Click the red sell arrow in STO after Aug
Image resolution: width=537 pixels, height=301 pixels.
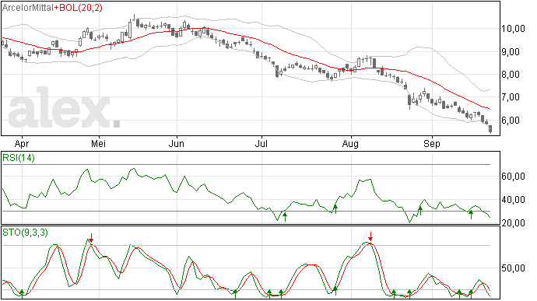[x=370, y=236]
